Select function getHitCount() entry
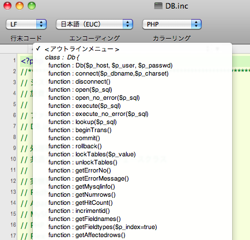250x240 pixels. 132,202
